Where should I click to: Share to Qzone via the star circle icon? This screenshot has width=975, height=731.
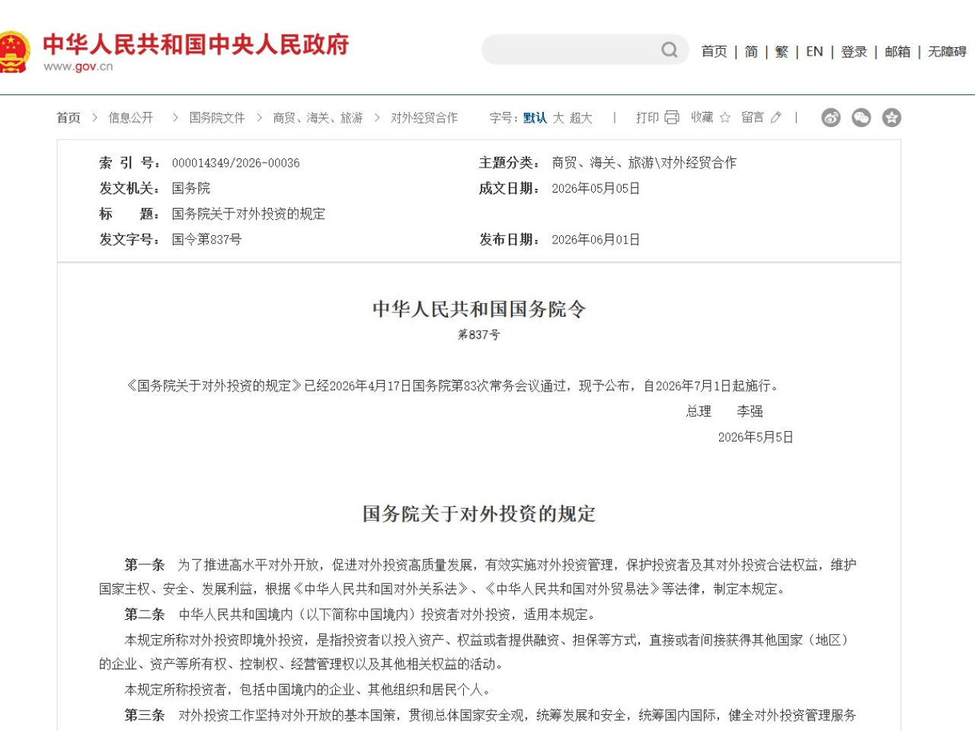(892, 117)
